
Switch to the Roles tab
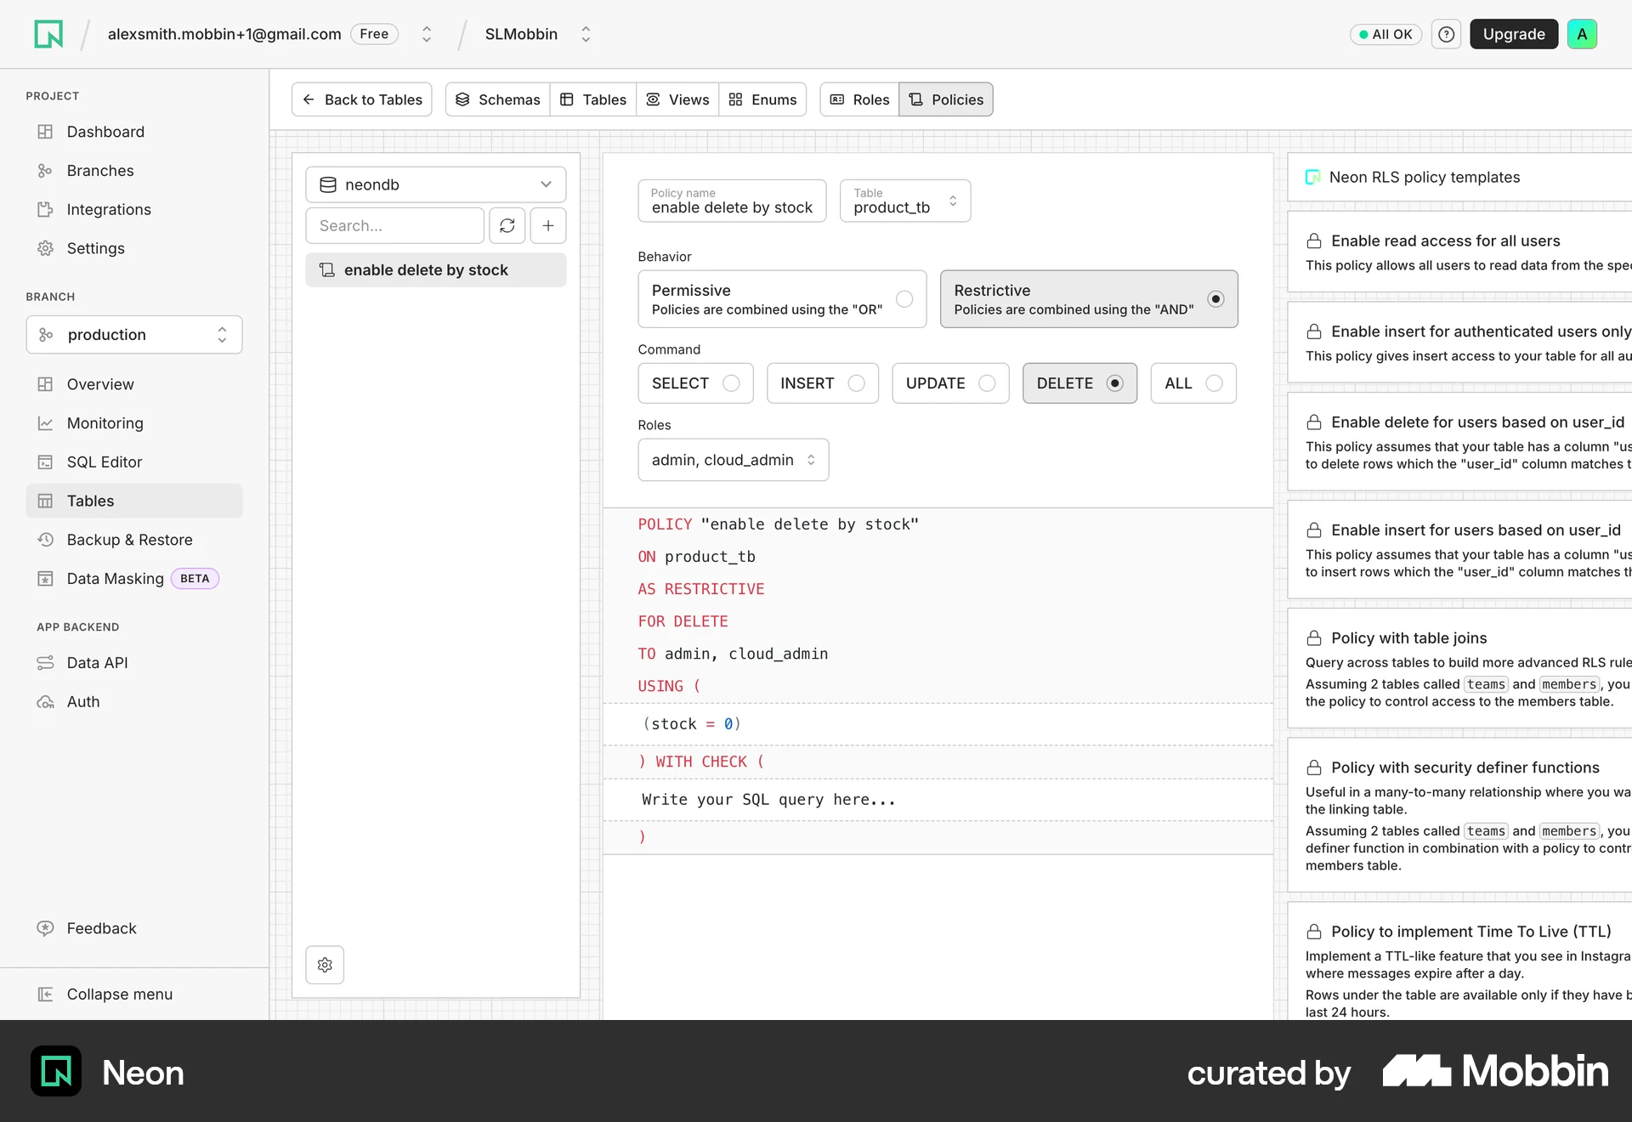859,99
